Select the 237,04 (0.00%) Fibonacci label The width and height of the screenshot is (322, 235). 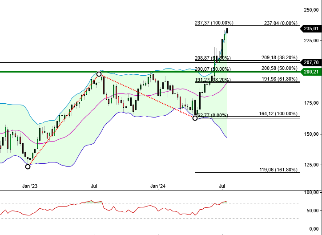(x=281, y=23)
